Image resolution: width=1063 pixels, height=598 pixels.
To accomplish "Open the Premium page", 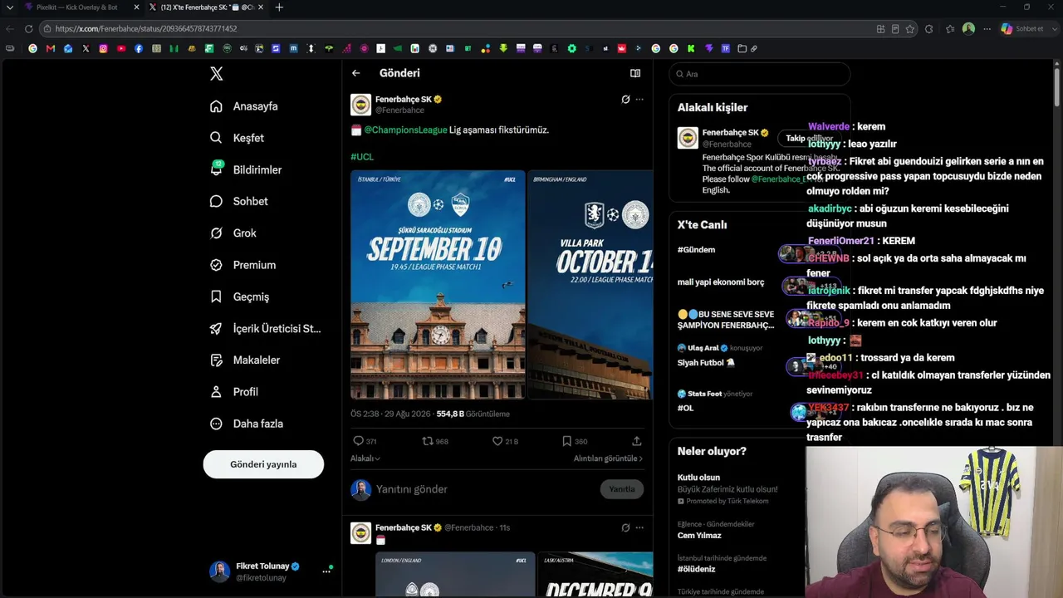I will pyautogui.click(x=242, y=265).
